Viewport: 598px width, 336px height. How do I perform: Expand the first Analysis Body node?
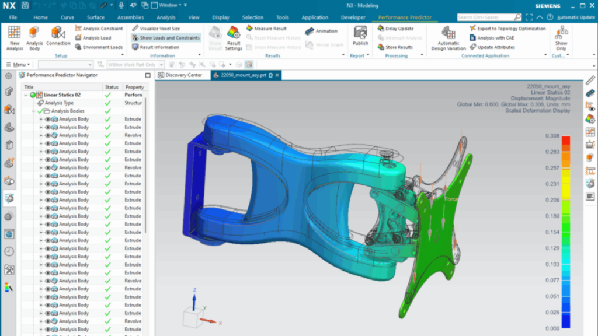pos(41,119)
